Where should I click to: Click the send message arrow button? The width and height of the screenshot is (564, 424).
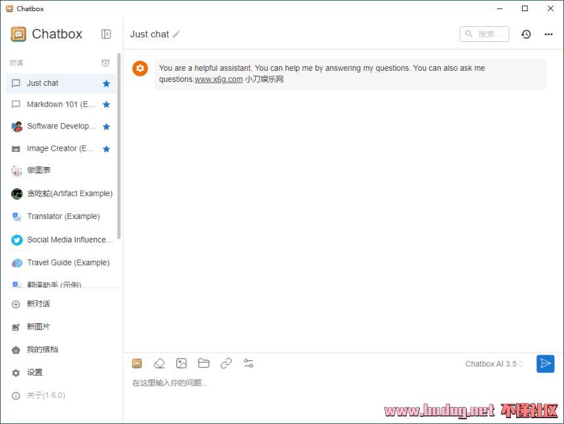[x=545, y=364]
